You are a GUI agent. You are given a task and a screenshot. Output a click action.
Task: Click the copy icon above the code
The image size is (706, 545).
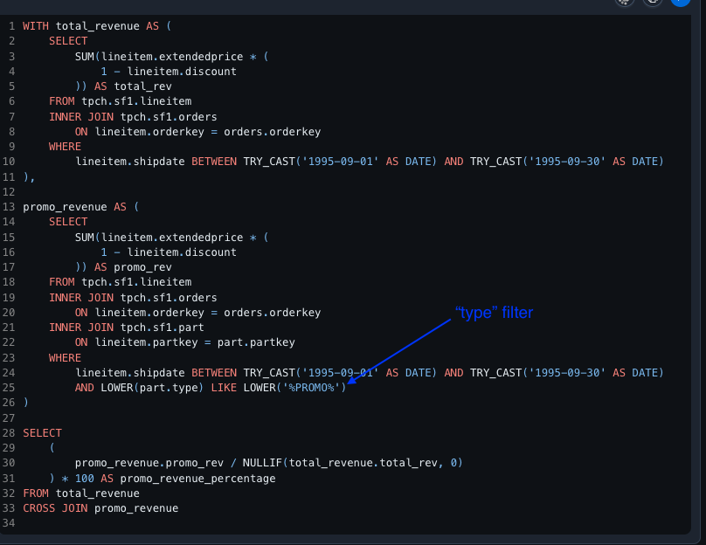(652, 3)
